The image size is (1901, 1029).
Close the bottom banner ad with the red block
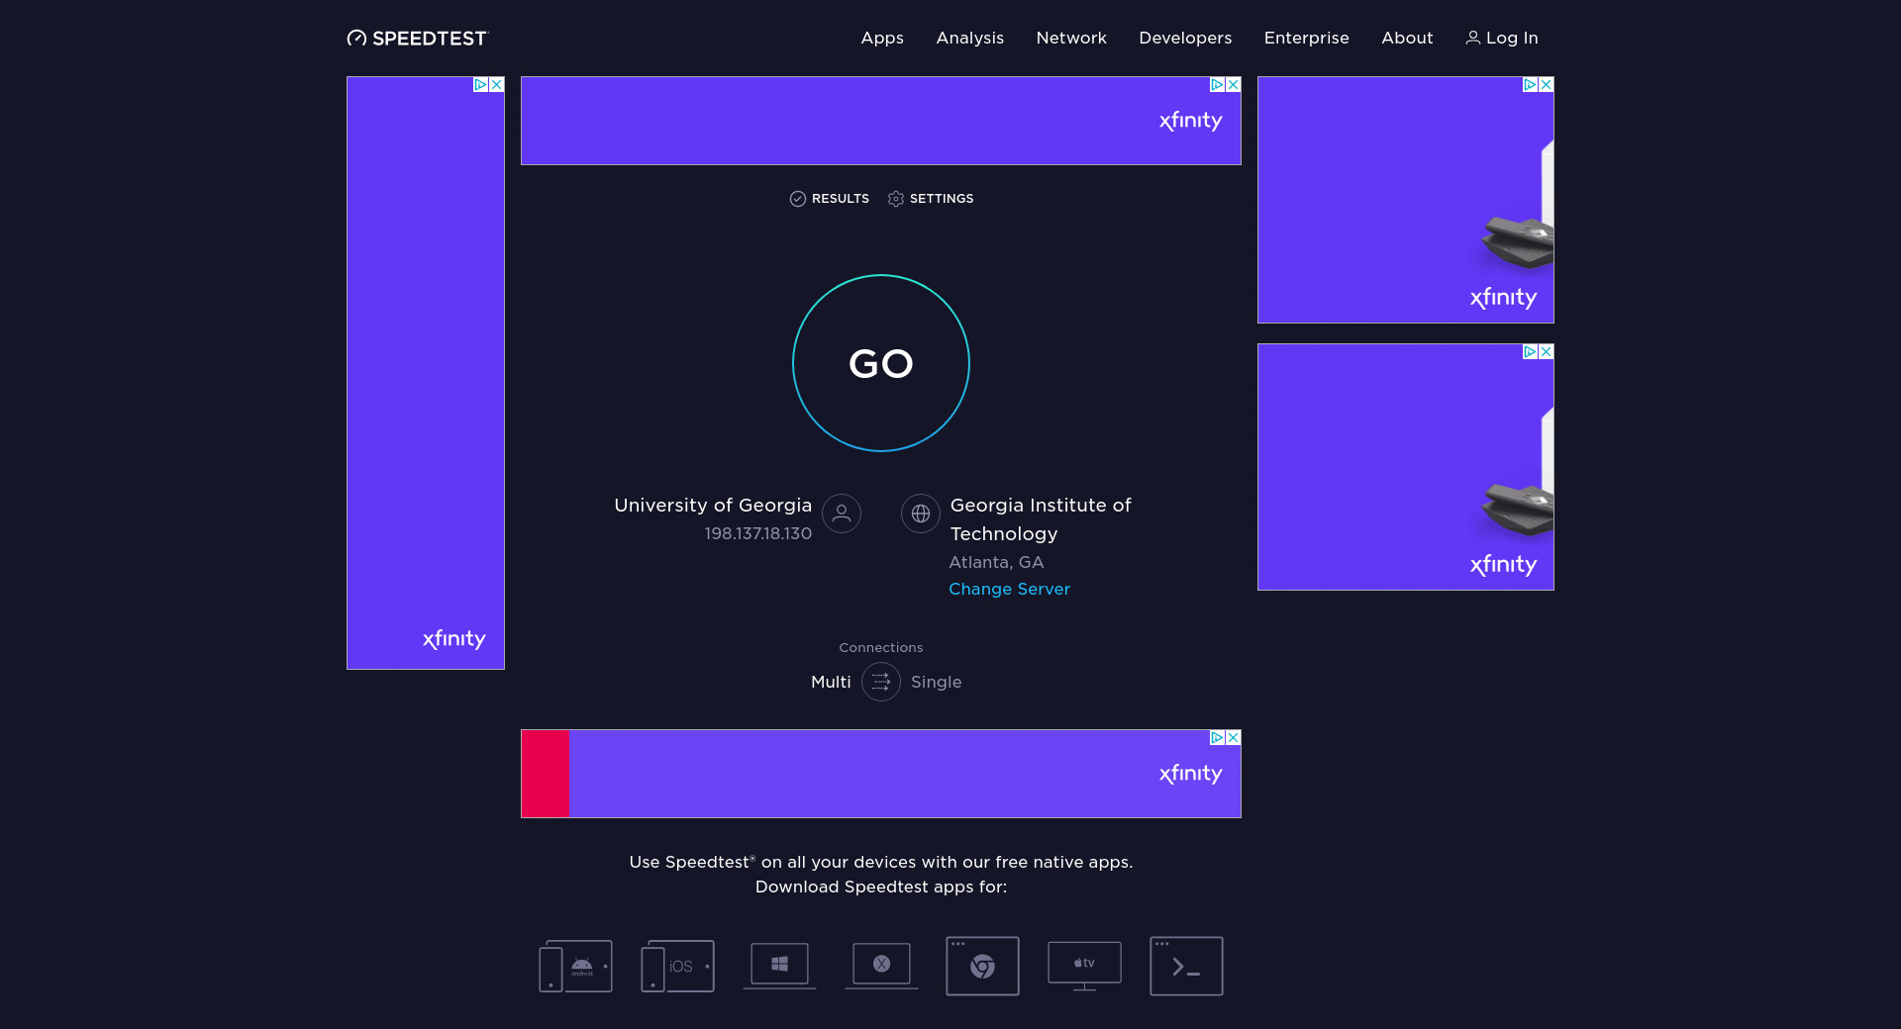[1234, 738]
